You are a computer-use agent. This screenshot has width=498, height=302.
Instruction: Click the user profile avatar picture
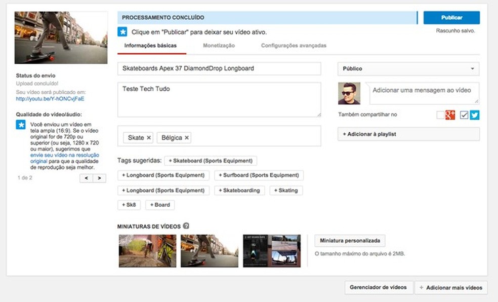tap(349, 94)
